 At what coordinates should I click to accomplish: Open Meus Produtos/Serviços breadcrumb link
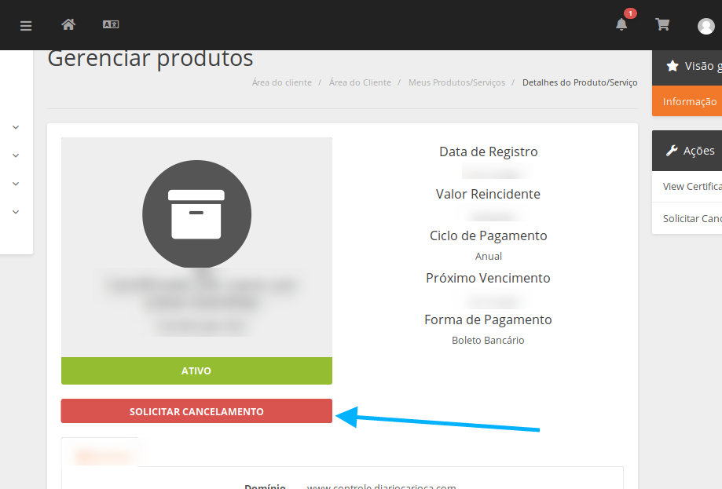click(456, 82)
